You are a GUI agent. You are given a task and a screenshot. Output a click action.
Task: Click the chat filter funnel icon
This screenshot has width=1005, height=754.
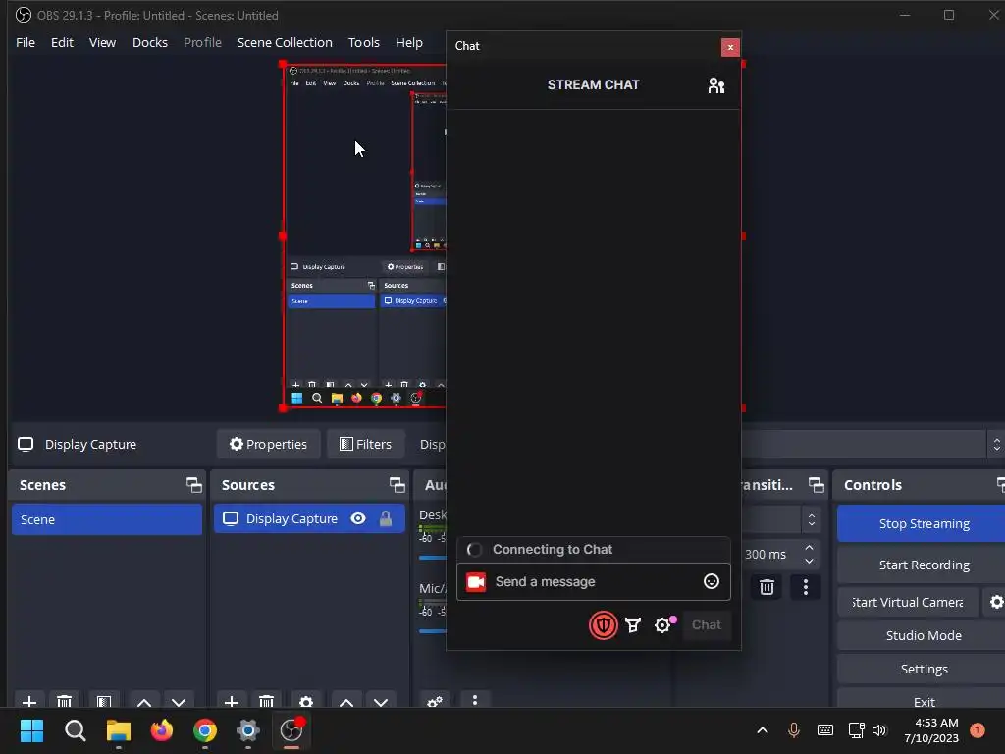(633, 625)
